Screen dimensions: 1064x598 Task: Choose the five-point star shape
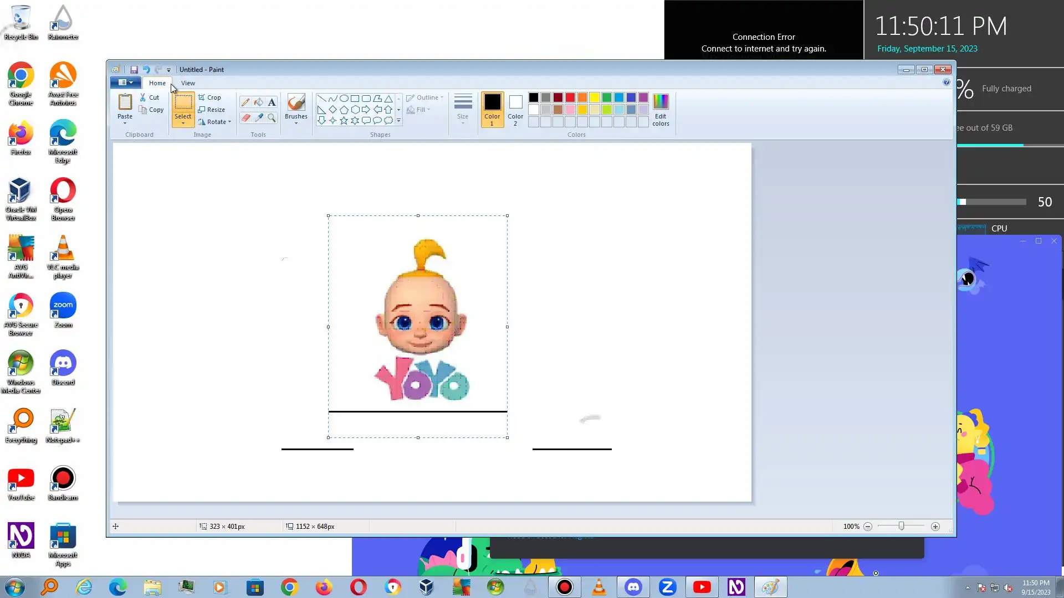click(344, 121)
